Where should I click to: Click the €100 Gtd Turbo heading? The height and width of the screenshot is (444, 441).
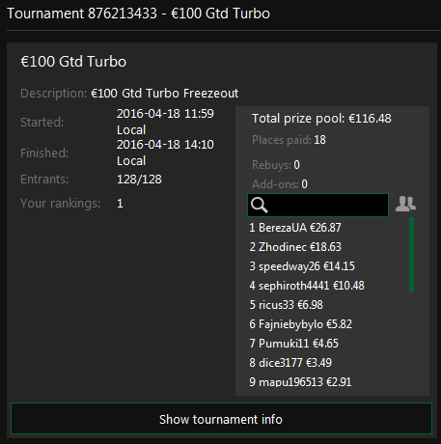(x=73, y=62)
